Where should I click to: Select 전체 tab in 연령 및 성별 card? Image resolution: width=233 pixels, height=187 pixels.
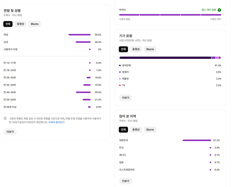coord(8,24)
